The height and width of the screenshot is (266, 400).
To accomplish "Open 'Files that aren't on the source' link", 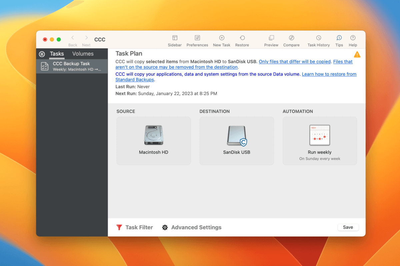I will coord(234,64).
